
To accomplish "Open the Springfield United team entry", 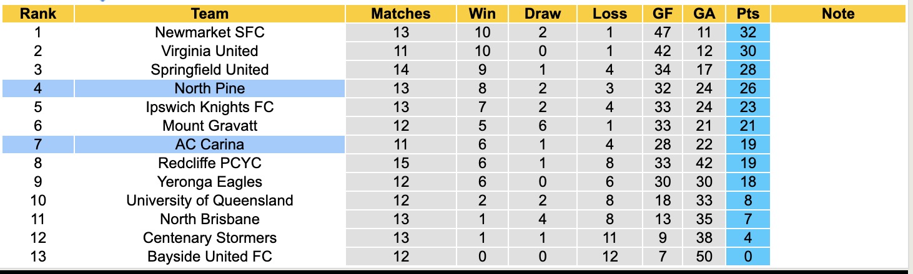I will [210, 70].
